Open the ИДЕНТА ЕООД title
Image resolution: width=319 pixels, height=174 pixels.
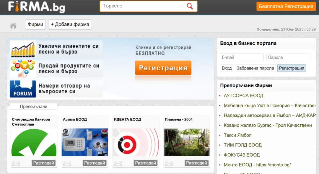pyautogui.click(x=127, y=119)
